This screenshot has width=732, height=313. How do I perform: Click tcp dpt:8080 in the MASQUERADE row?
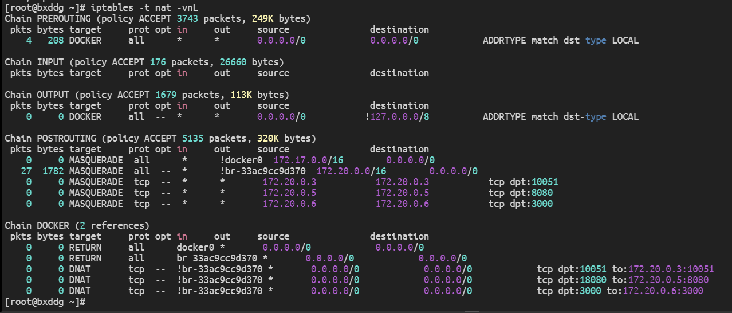(521, 193)
